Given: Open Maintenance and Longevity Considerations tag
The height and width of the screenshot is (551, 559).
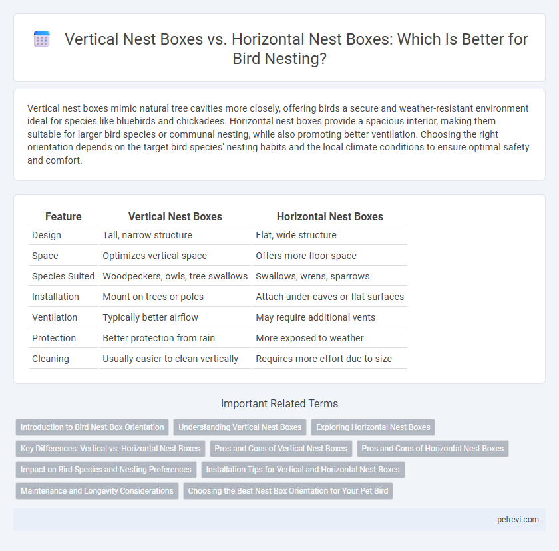Looking at the screenshot, I should coord(97,491).
